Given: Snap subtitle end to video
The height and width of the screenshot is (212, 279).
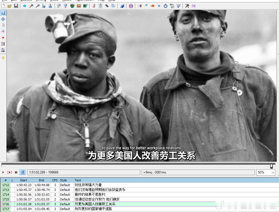Looking at the screenshot, I should point(66,6).
